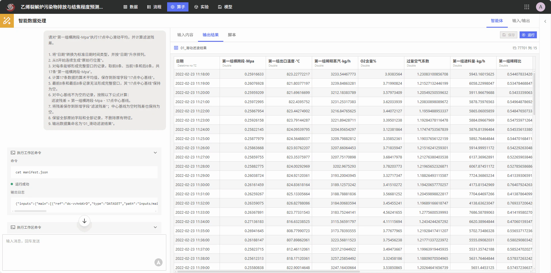This screenshot has width=551, height=273.
Task: Select the 01_滑动滤波结果 dataset name
Action: click(x=193, y=48)
